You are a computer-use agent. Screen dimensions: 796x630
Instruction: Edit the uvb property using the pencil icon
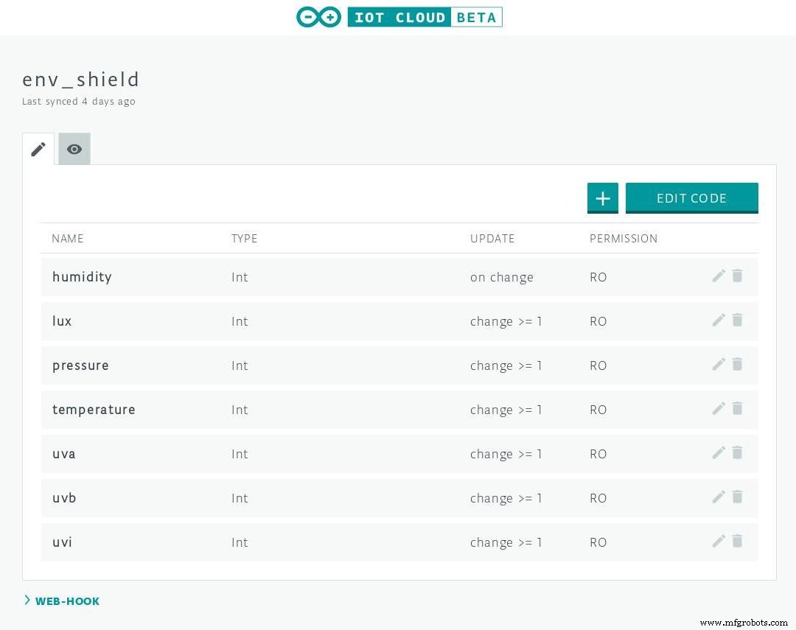coord(719,497)
